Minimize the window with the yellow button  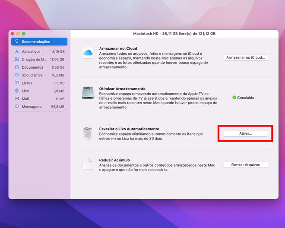tap(18, 34)
